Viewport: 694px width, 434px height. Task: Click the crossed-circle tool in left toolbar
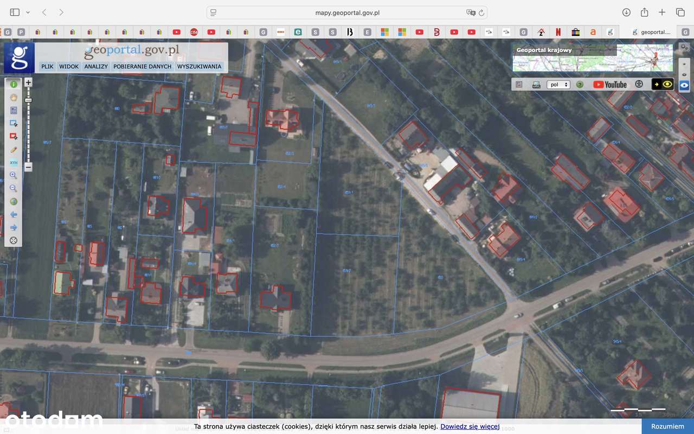14,240
